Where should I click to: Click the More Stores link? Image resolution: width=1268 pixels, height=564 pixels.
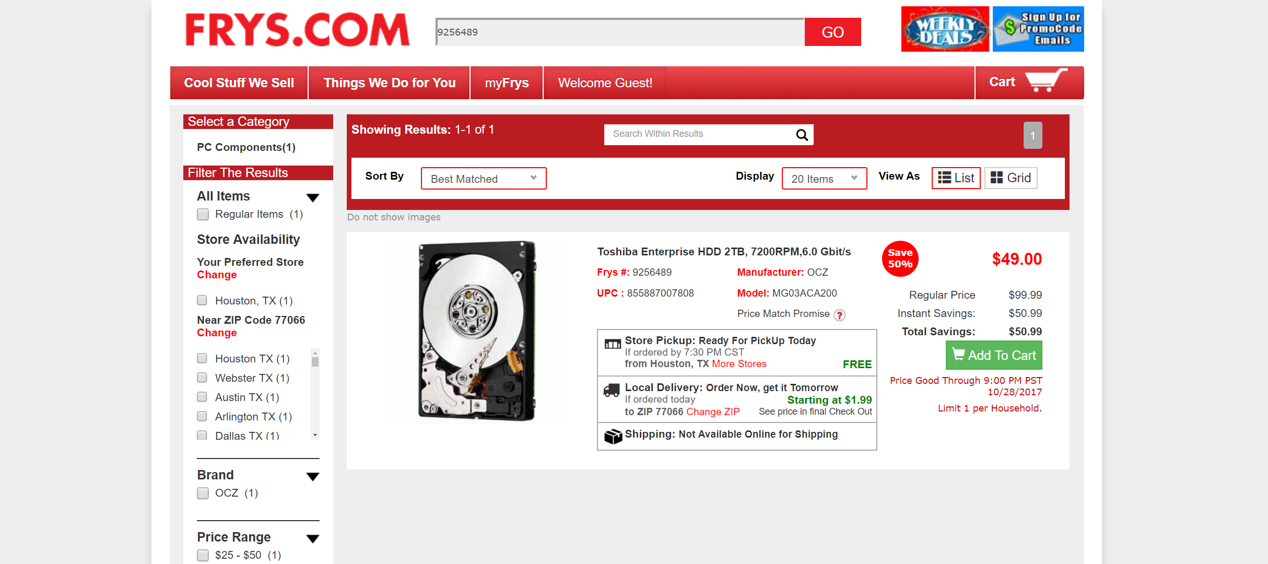pyautogui.click(x=739, y=364)
